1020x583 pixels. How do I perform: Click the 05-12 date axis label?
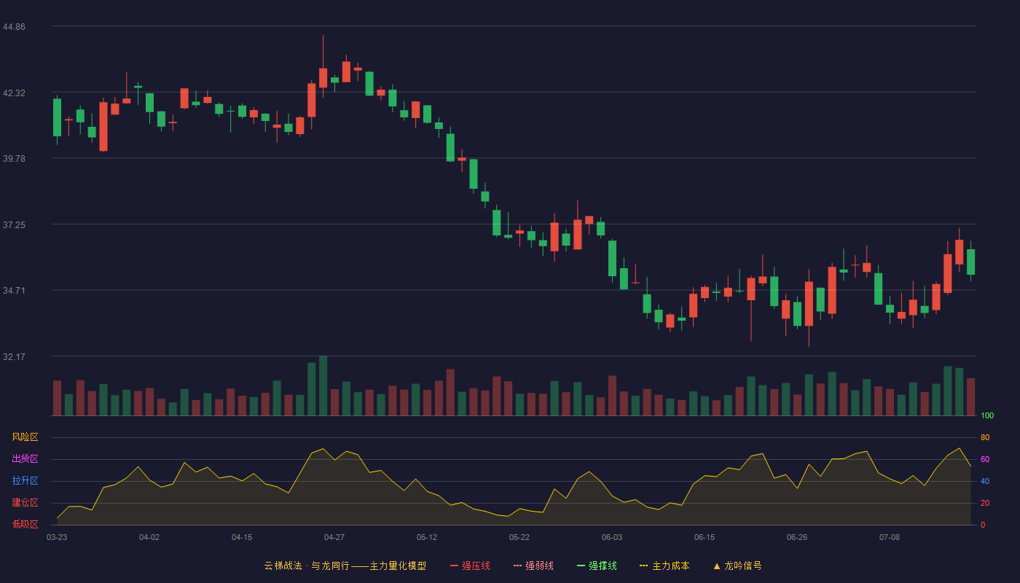[x=427, y=537]
